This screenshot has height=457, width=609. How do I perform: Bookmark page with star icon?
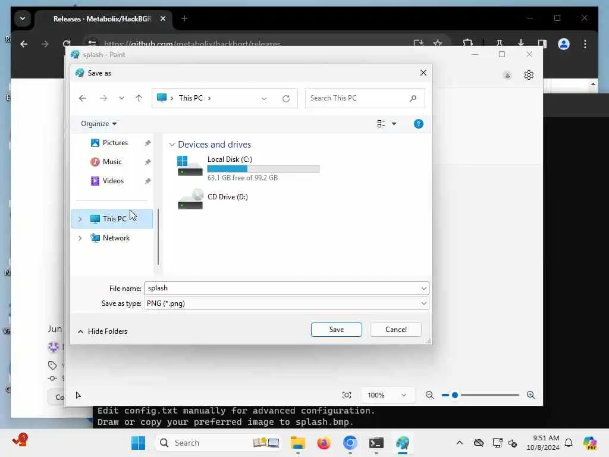point(438,43)
